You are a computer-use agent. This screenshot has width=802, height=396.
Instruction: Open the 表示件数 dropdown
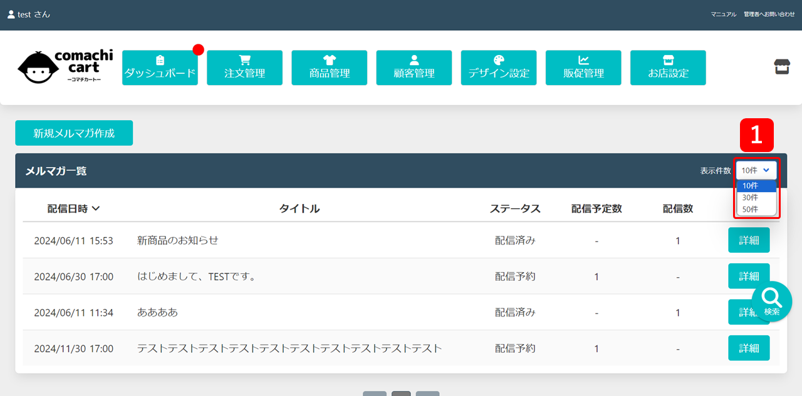(x=756, y=170)
